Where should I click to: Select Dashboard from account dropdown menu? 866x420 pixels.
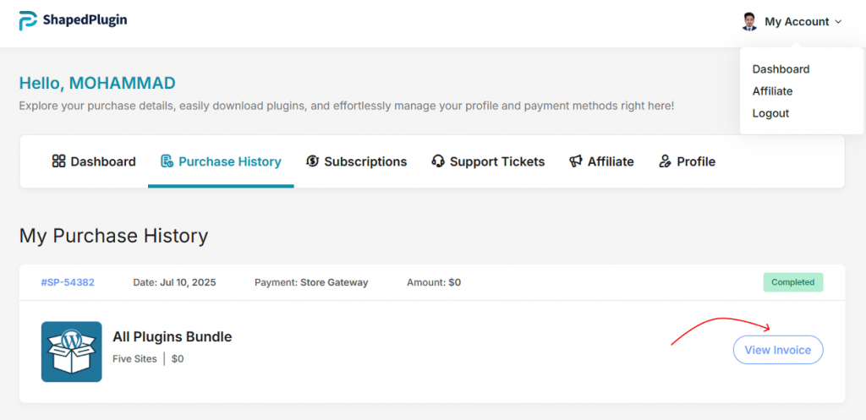[781, 69]
